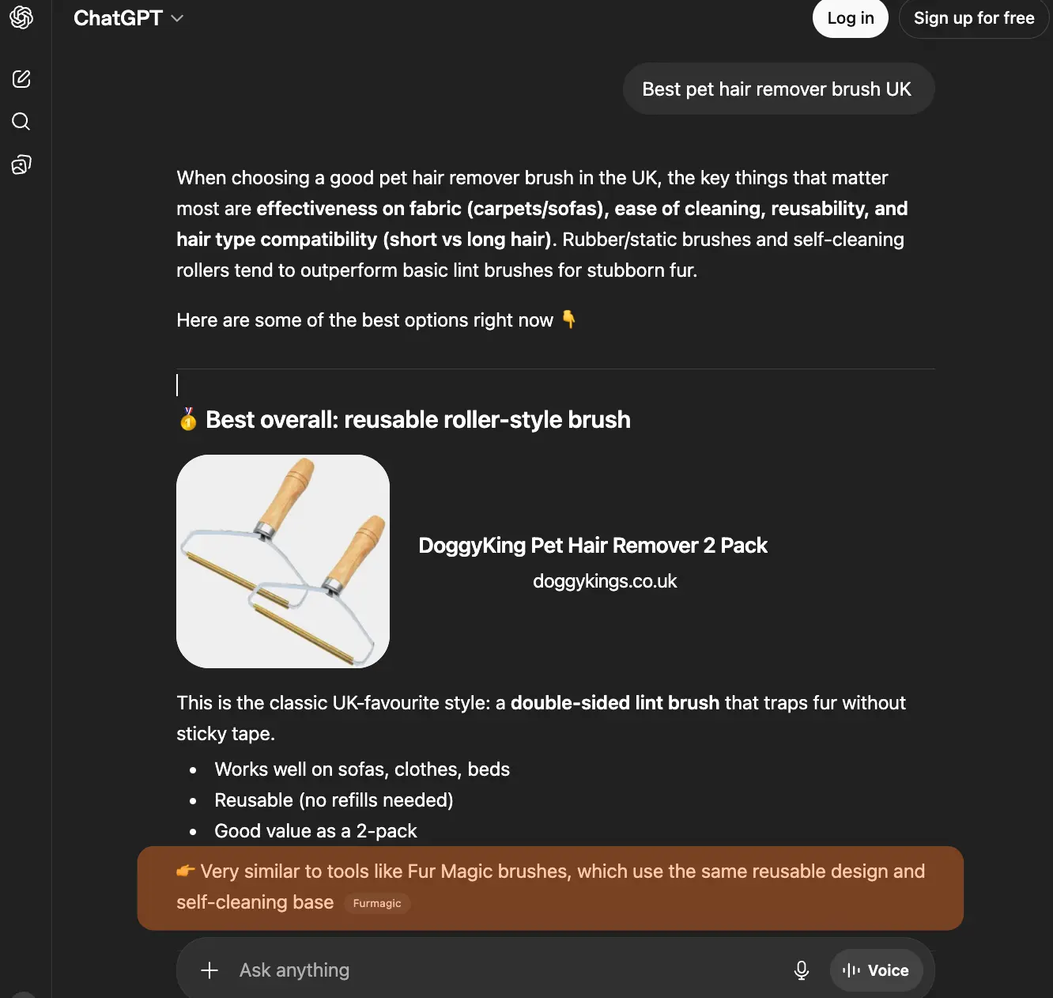1053x998 pixels.
Task: Activate the microphone dictation icon
Action: (x=801, y=970)
